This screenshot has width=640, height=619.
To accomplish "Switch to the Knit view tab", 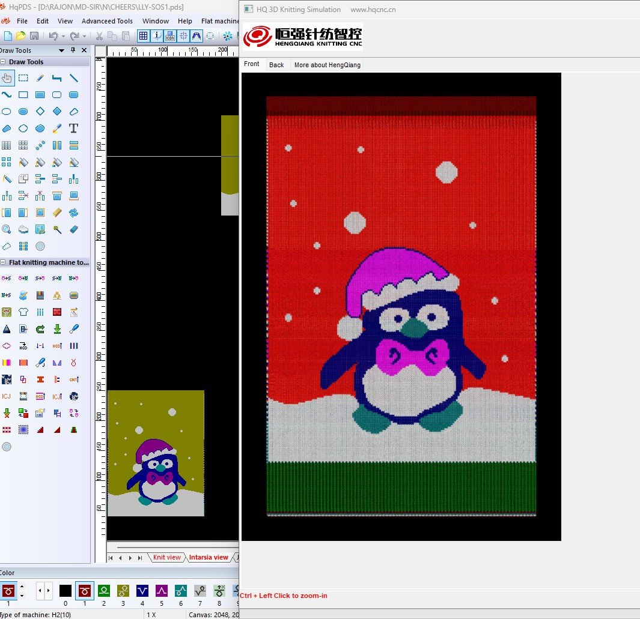I will (166, 557).
